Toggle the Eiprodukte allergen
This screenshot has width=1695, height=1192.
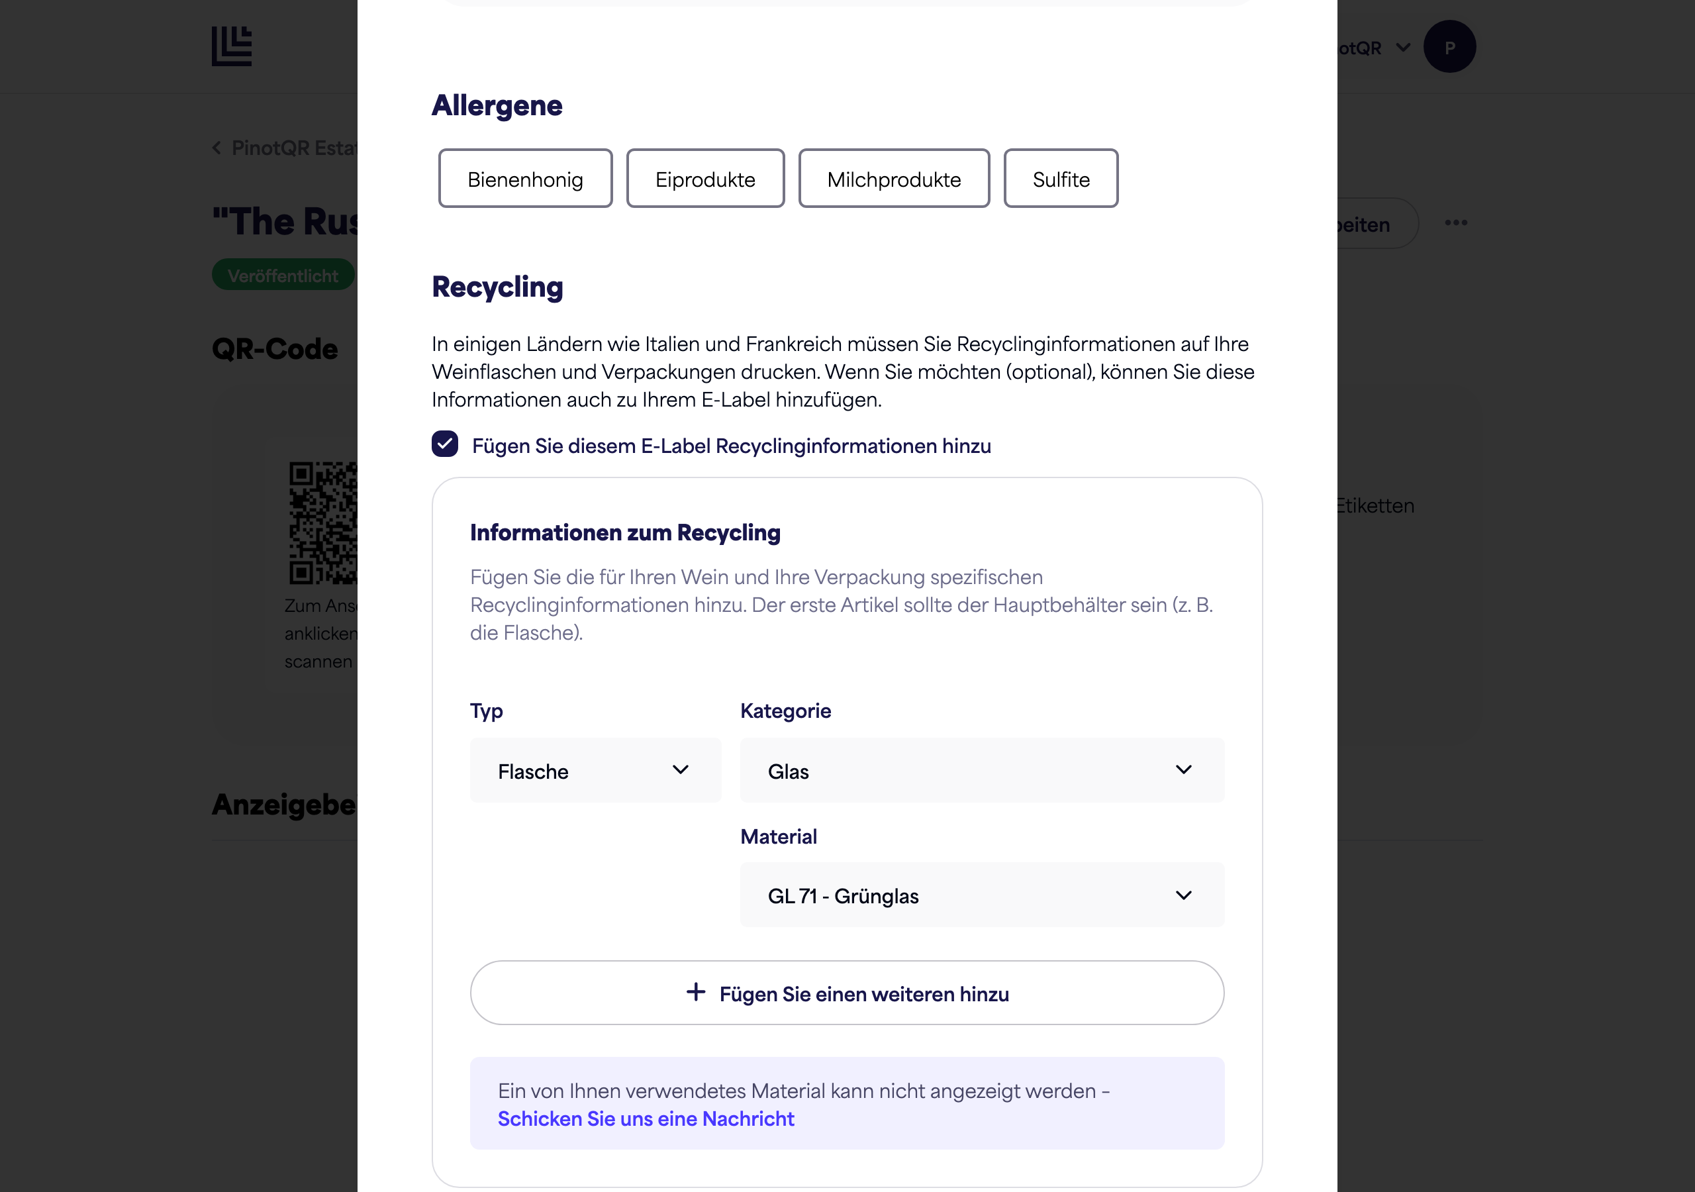coord(705,179)
